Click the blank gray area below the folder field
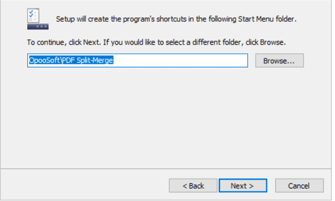Screen dimensions: 335x201 click(167, 118)
